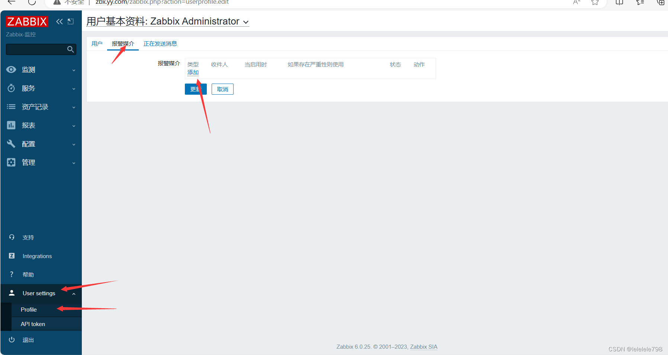This screenshot has width=668, height=355.
Task: Click the Z icon for Integrations
Action: [x=12, y=256]
